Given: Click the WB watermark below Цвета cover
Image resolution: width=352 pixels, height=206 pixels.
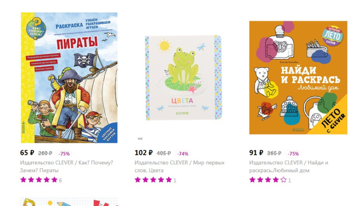Looking at the screenshot, I should (x=140, y=139).
